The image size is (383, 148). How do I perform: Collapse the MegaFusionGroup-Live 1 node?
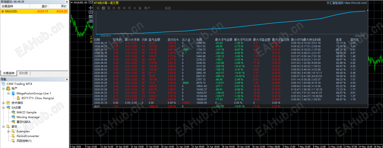pos(8,93)
